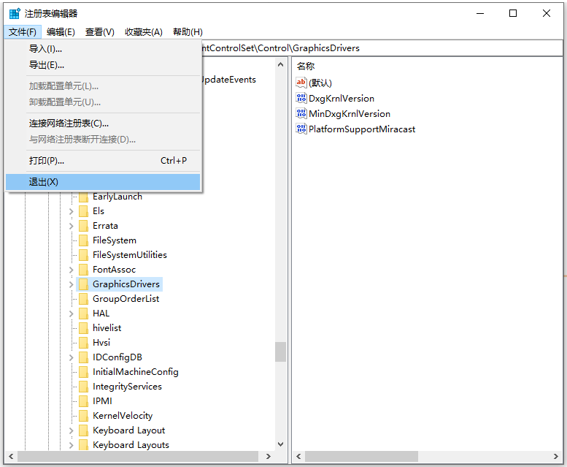This screenshot has height=467, width=567.
Task: Click the IPMI folder icon
Action: [83, 401]
